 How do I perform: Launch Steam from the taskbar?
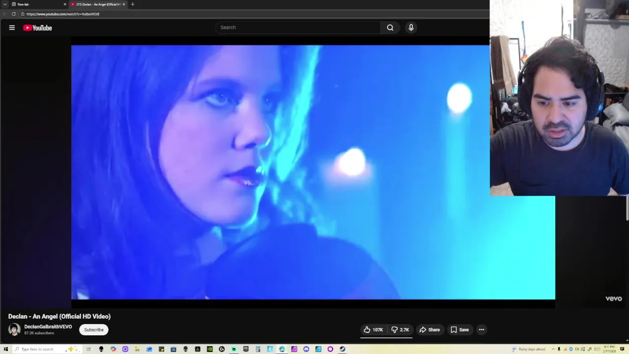[x=343, y=349]
